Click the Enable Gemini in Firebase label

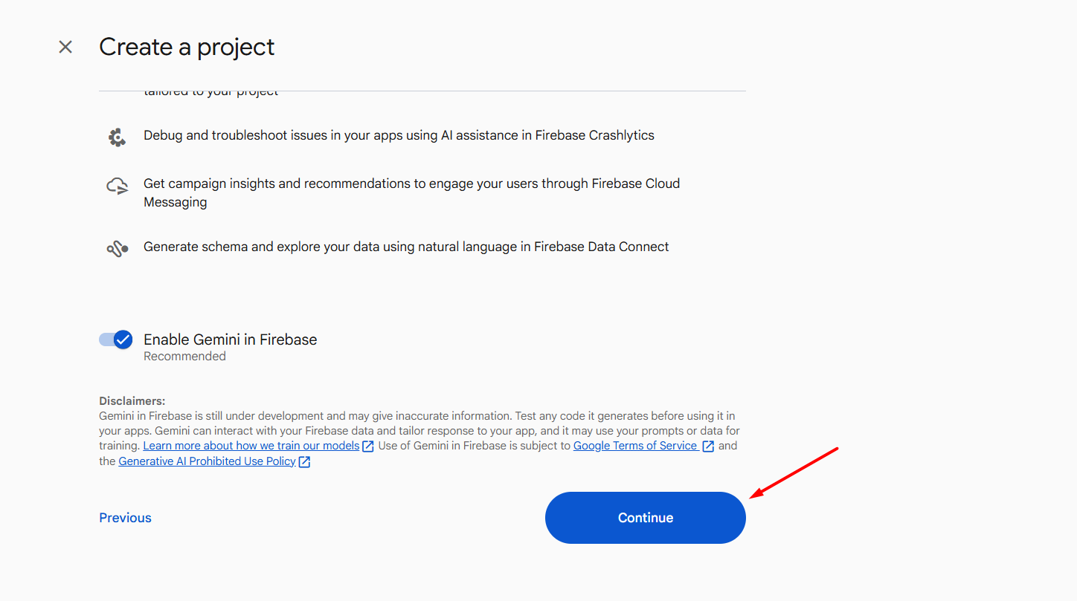pos(230,340)
